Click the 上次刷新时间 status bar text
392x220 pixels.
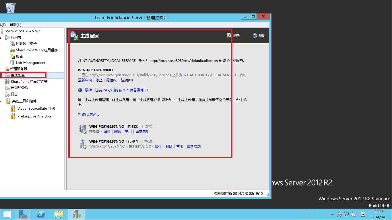tap(237, 193)
